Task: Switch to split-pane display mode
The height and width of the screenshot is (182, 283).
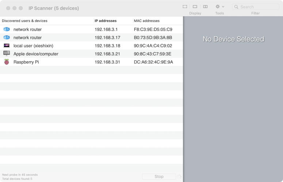Action: click(205, 7)
